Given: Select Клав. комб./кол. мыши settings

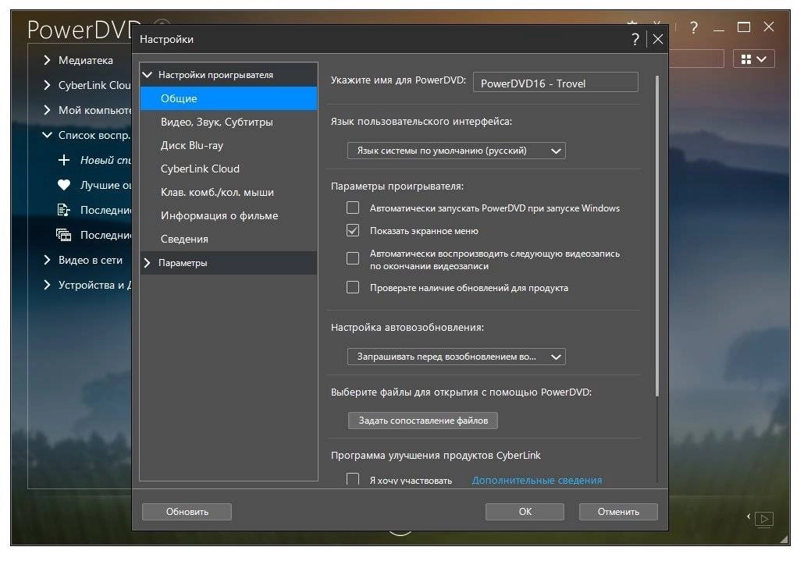Looking at the screenshot, I should point(229,192).
